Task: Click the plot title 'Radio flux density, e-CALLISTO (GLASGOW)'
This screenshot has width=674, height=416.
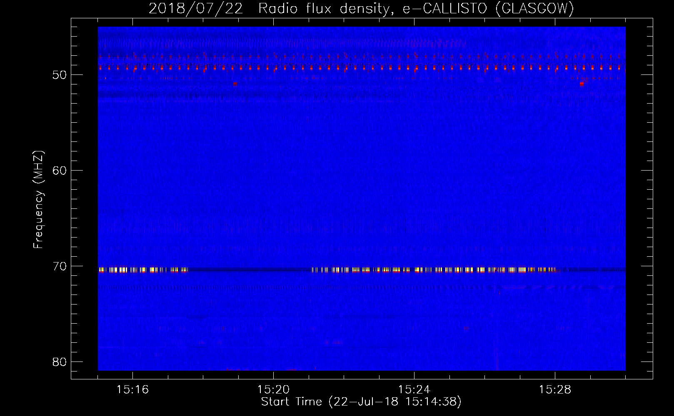Action: 416,8
